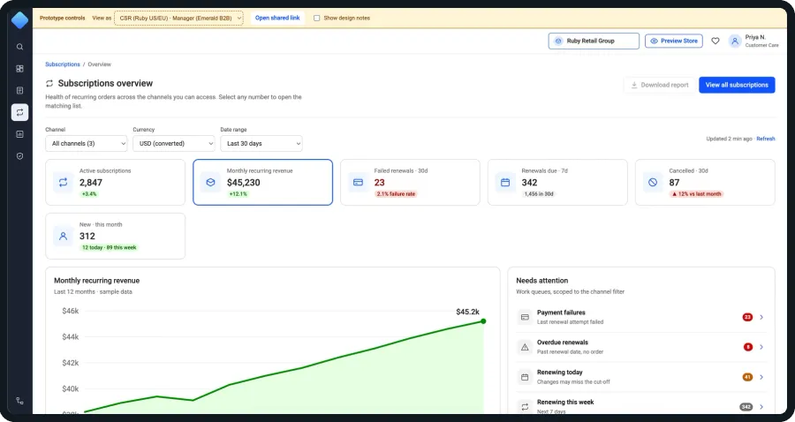795x422 pixels.
Task: Click the green chart endpoint dot at $45.2k
Action: pos(483,321)
